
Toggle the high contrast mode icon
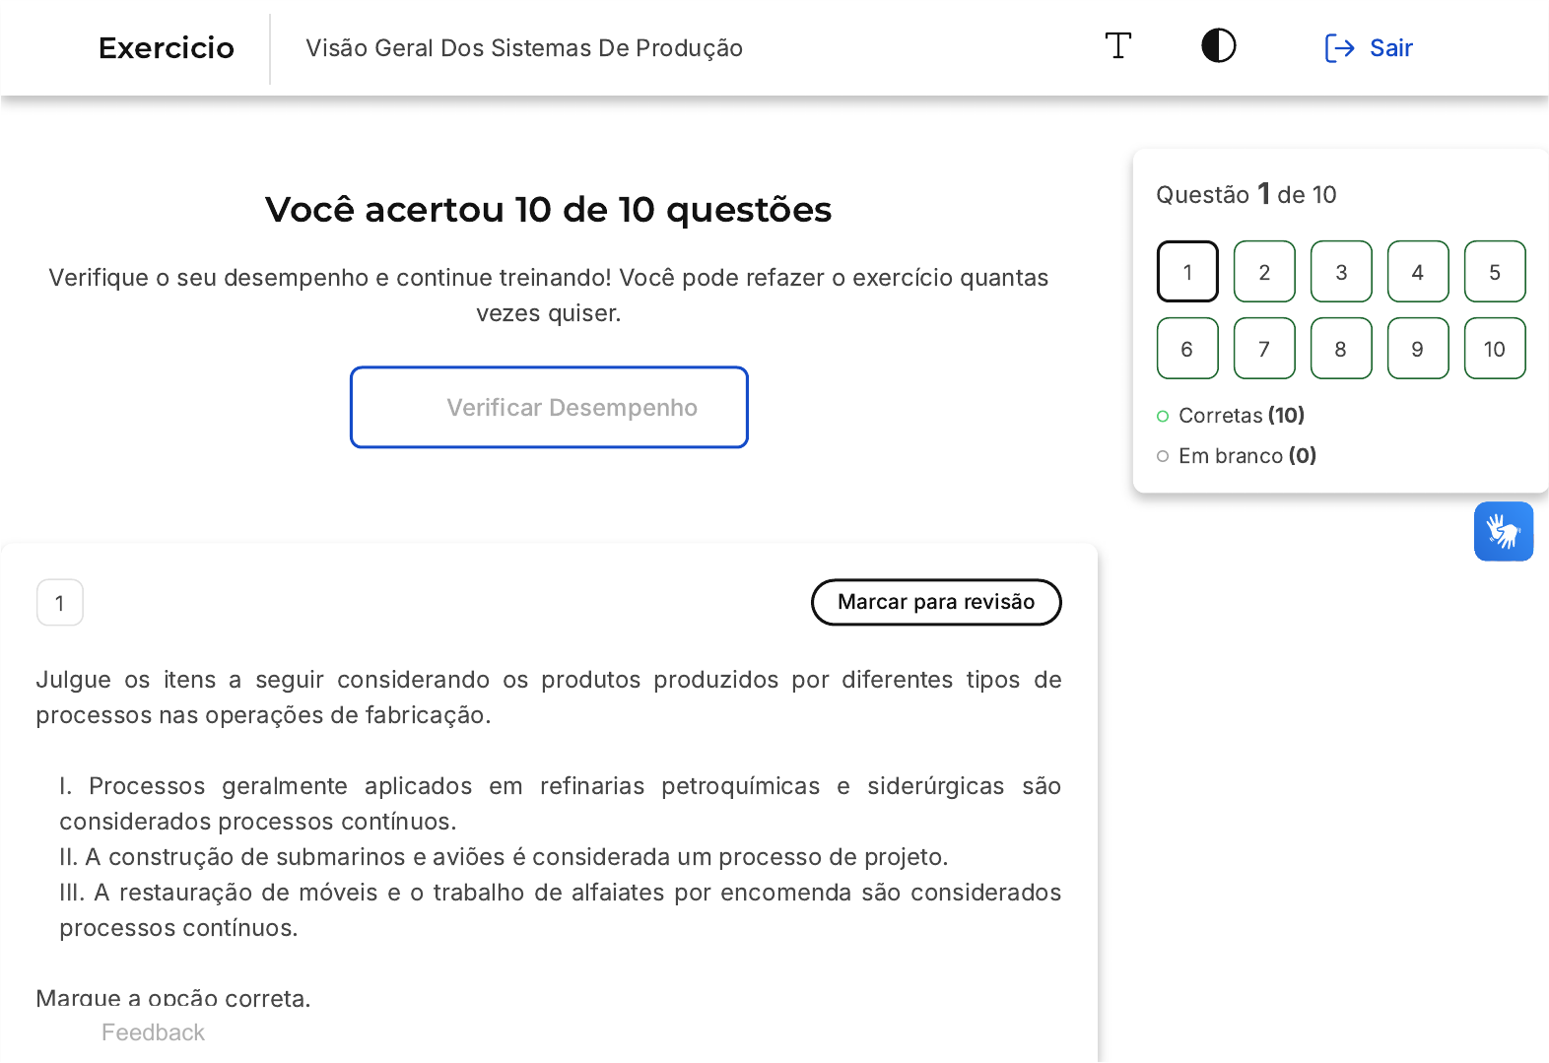click(1218, 46)
